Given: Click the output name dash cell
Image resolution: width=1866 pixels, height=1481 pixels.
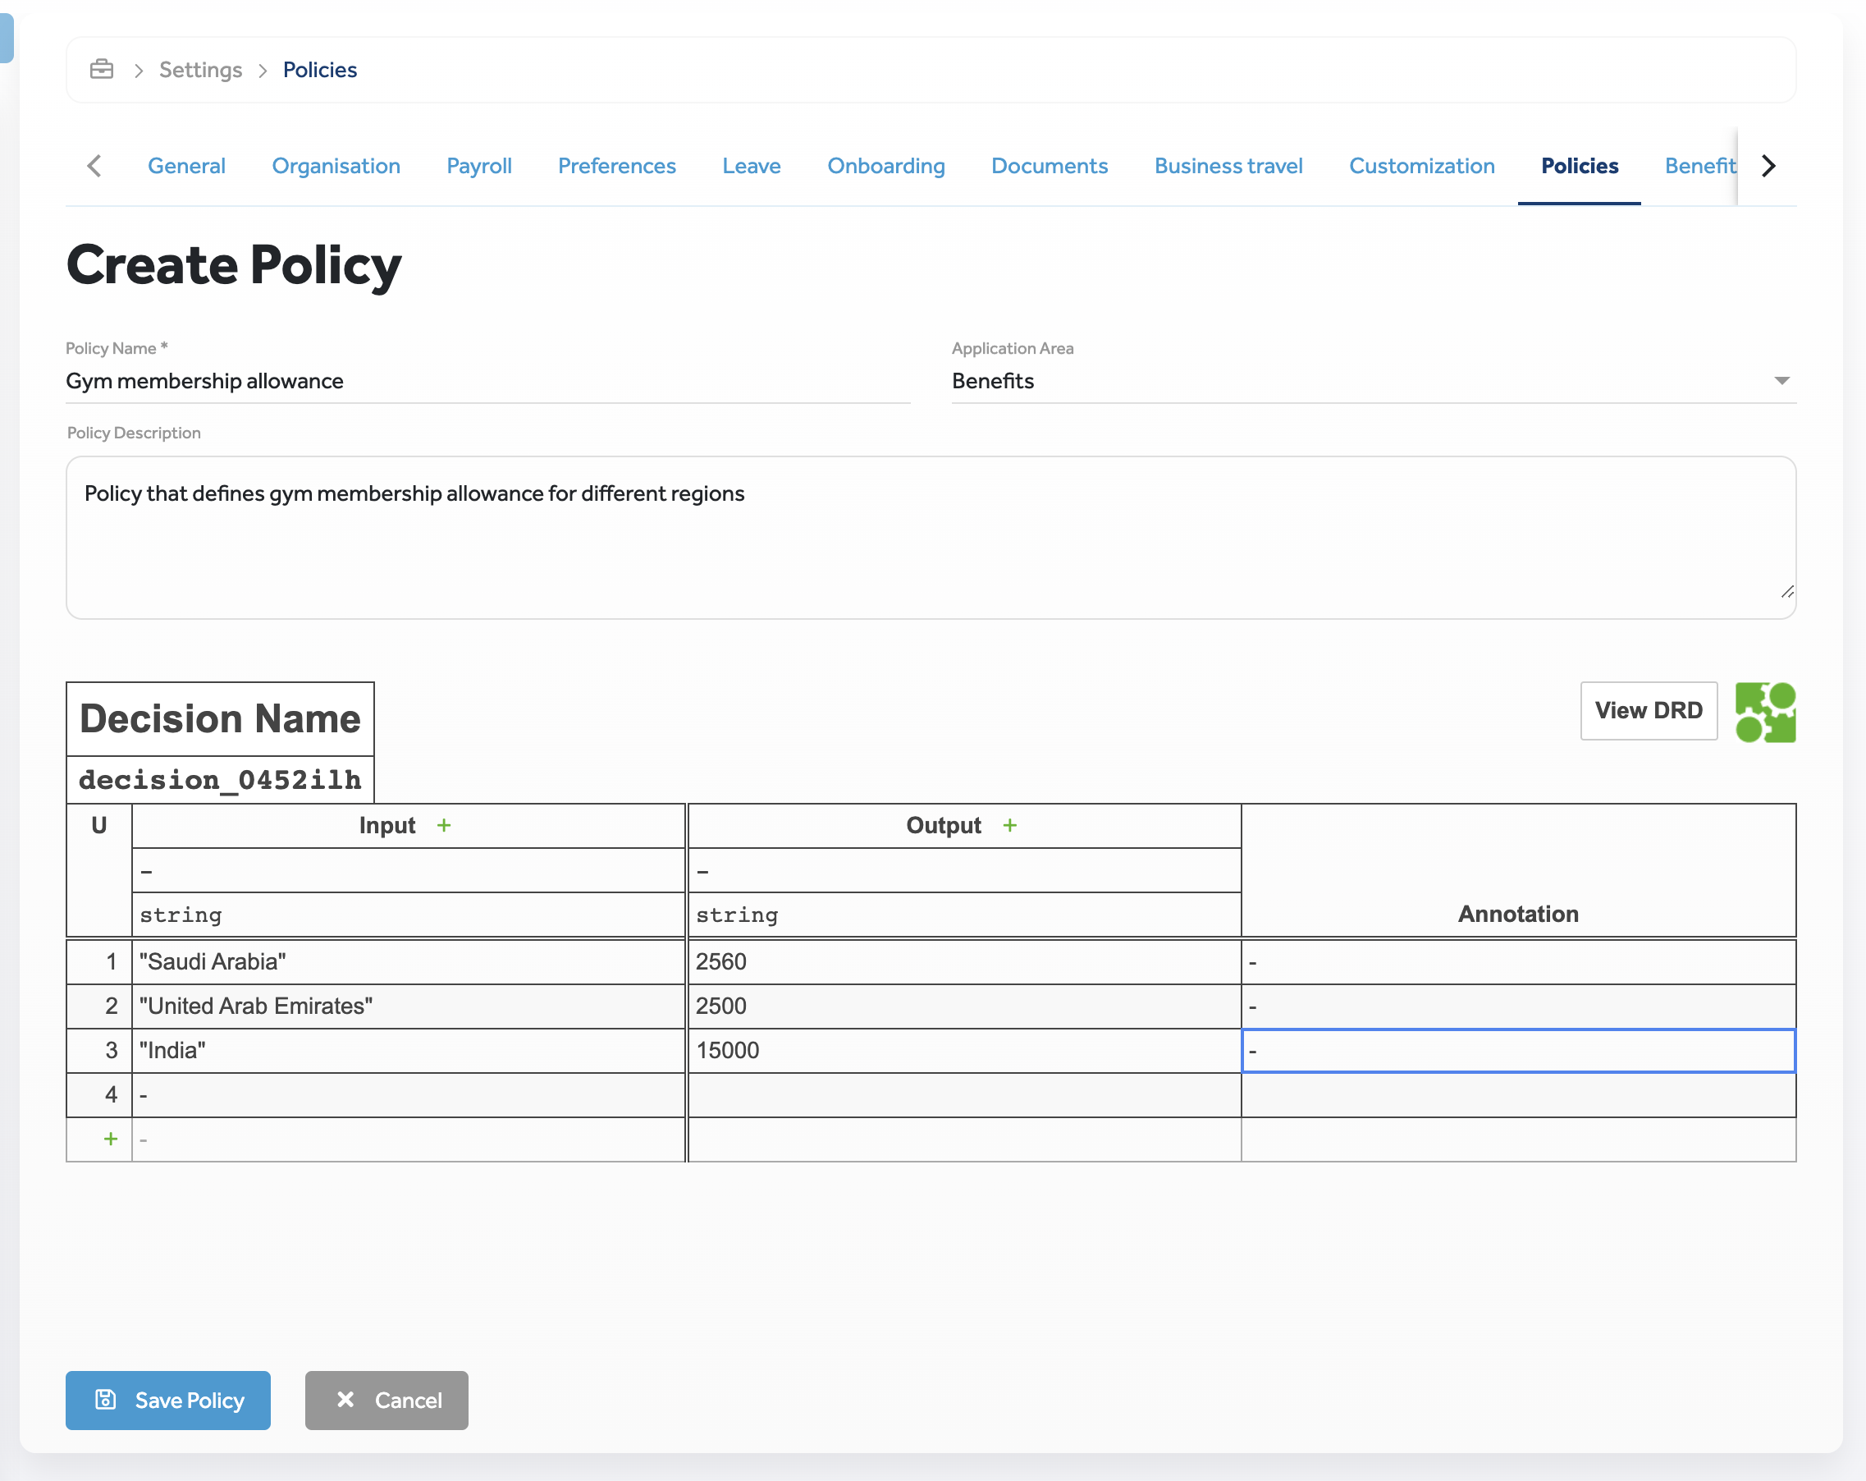Looking at the screenshot, I should click(964, 870).
